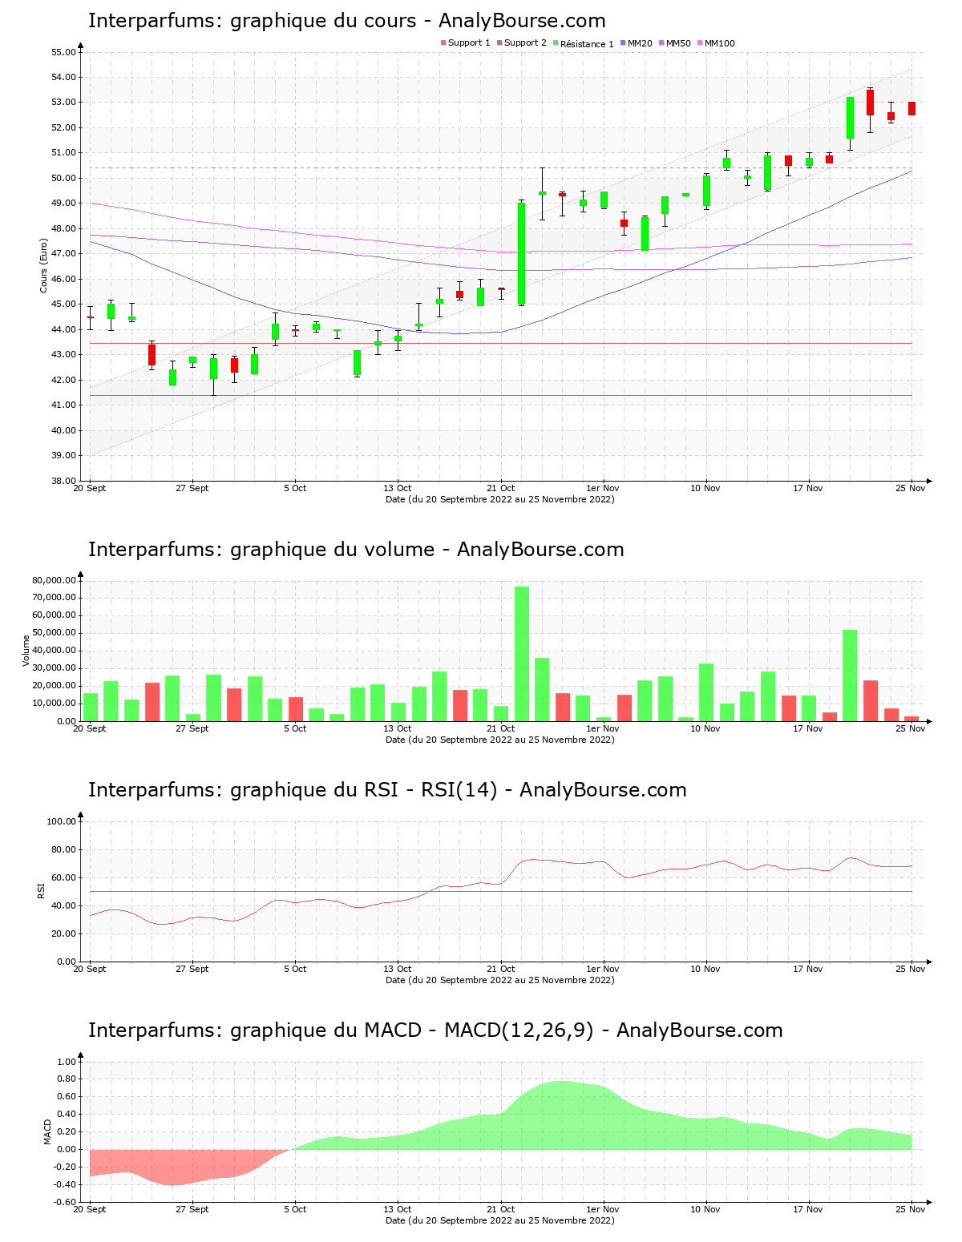Image resolution: width=962 pixels, height=1242 pixels.
Task: Click the 1.00 value on MACD axis
Action: click(67, 1062)
